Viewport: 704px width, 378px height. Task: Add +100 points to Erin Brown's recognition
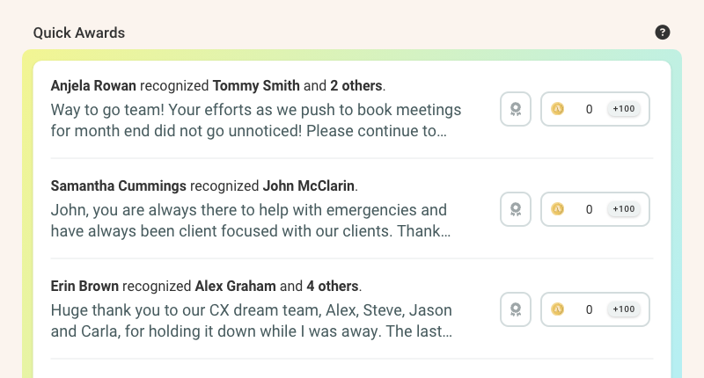point(623,309)
